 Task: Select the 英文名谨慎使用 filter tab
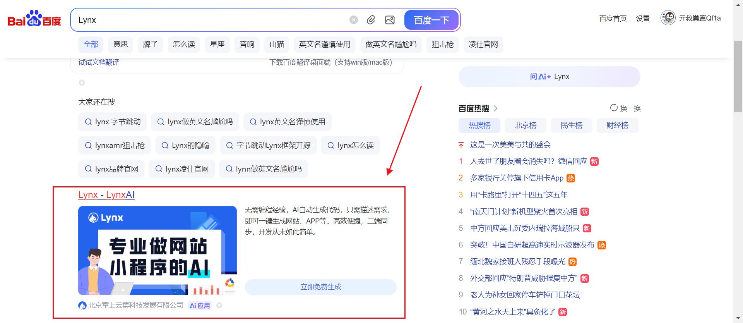325,45
